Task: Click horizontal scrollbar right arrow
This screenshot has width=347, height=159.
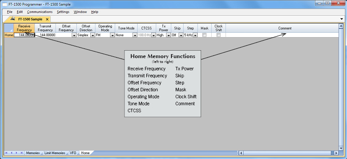Action: tap(336, 153)
